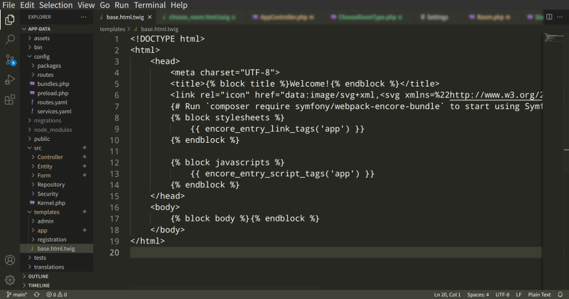Change language mode from Plain Text
This screenshot has height=299, width=569.
tap(539, 294)
